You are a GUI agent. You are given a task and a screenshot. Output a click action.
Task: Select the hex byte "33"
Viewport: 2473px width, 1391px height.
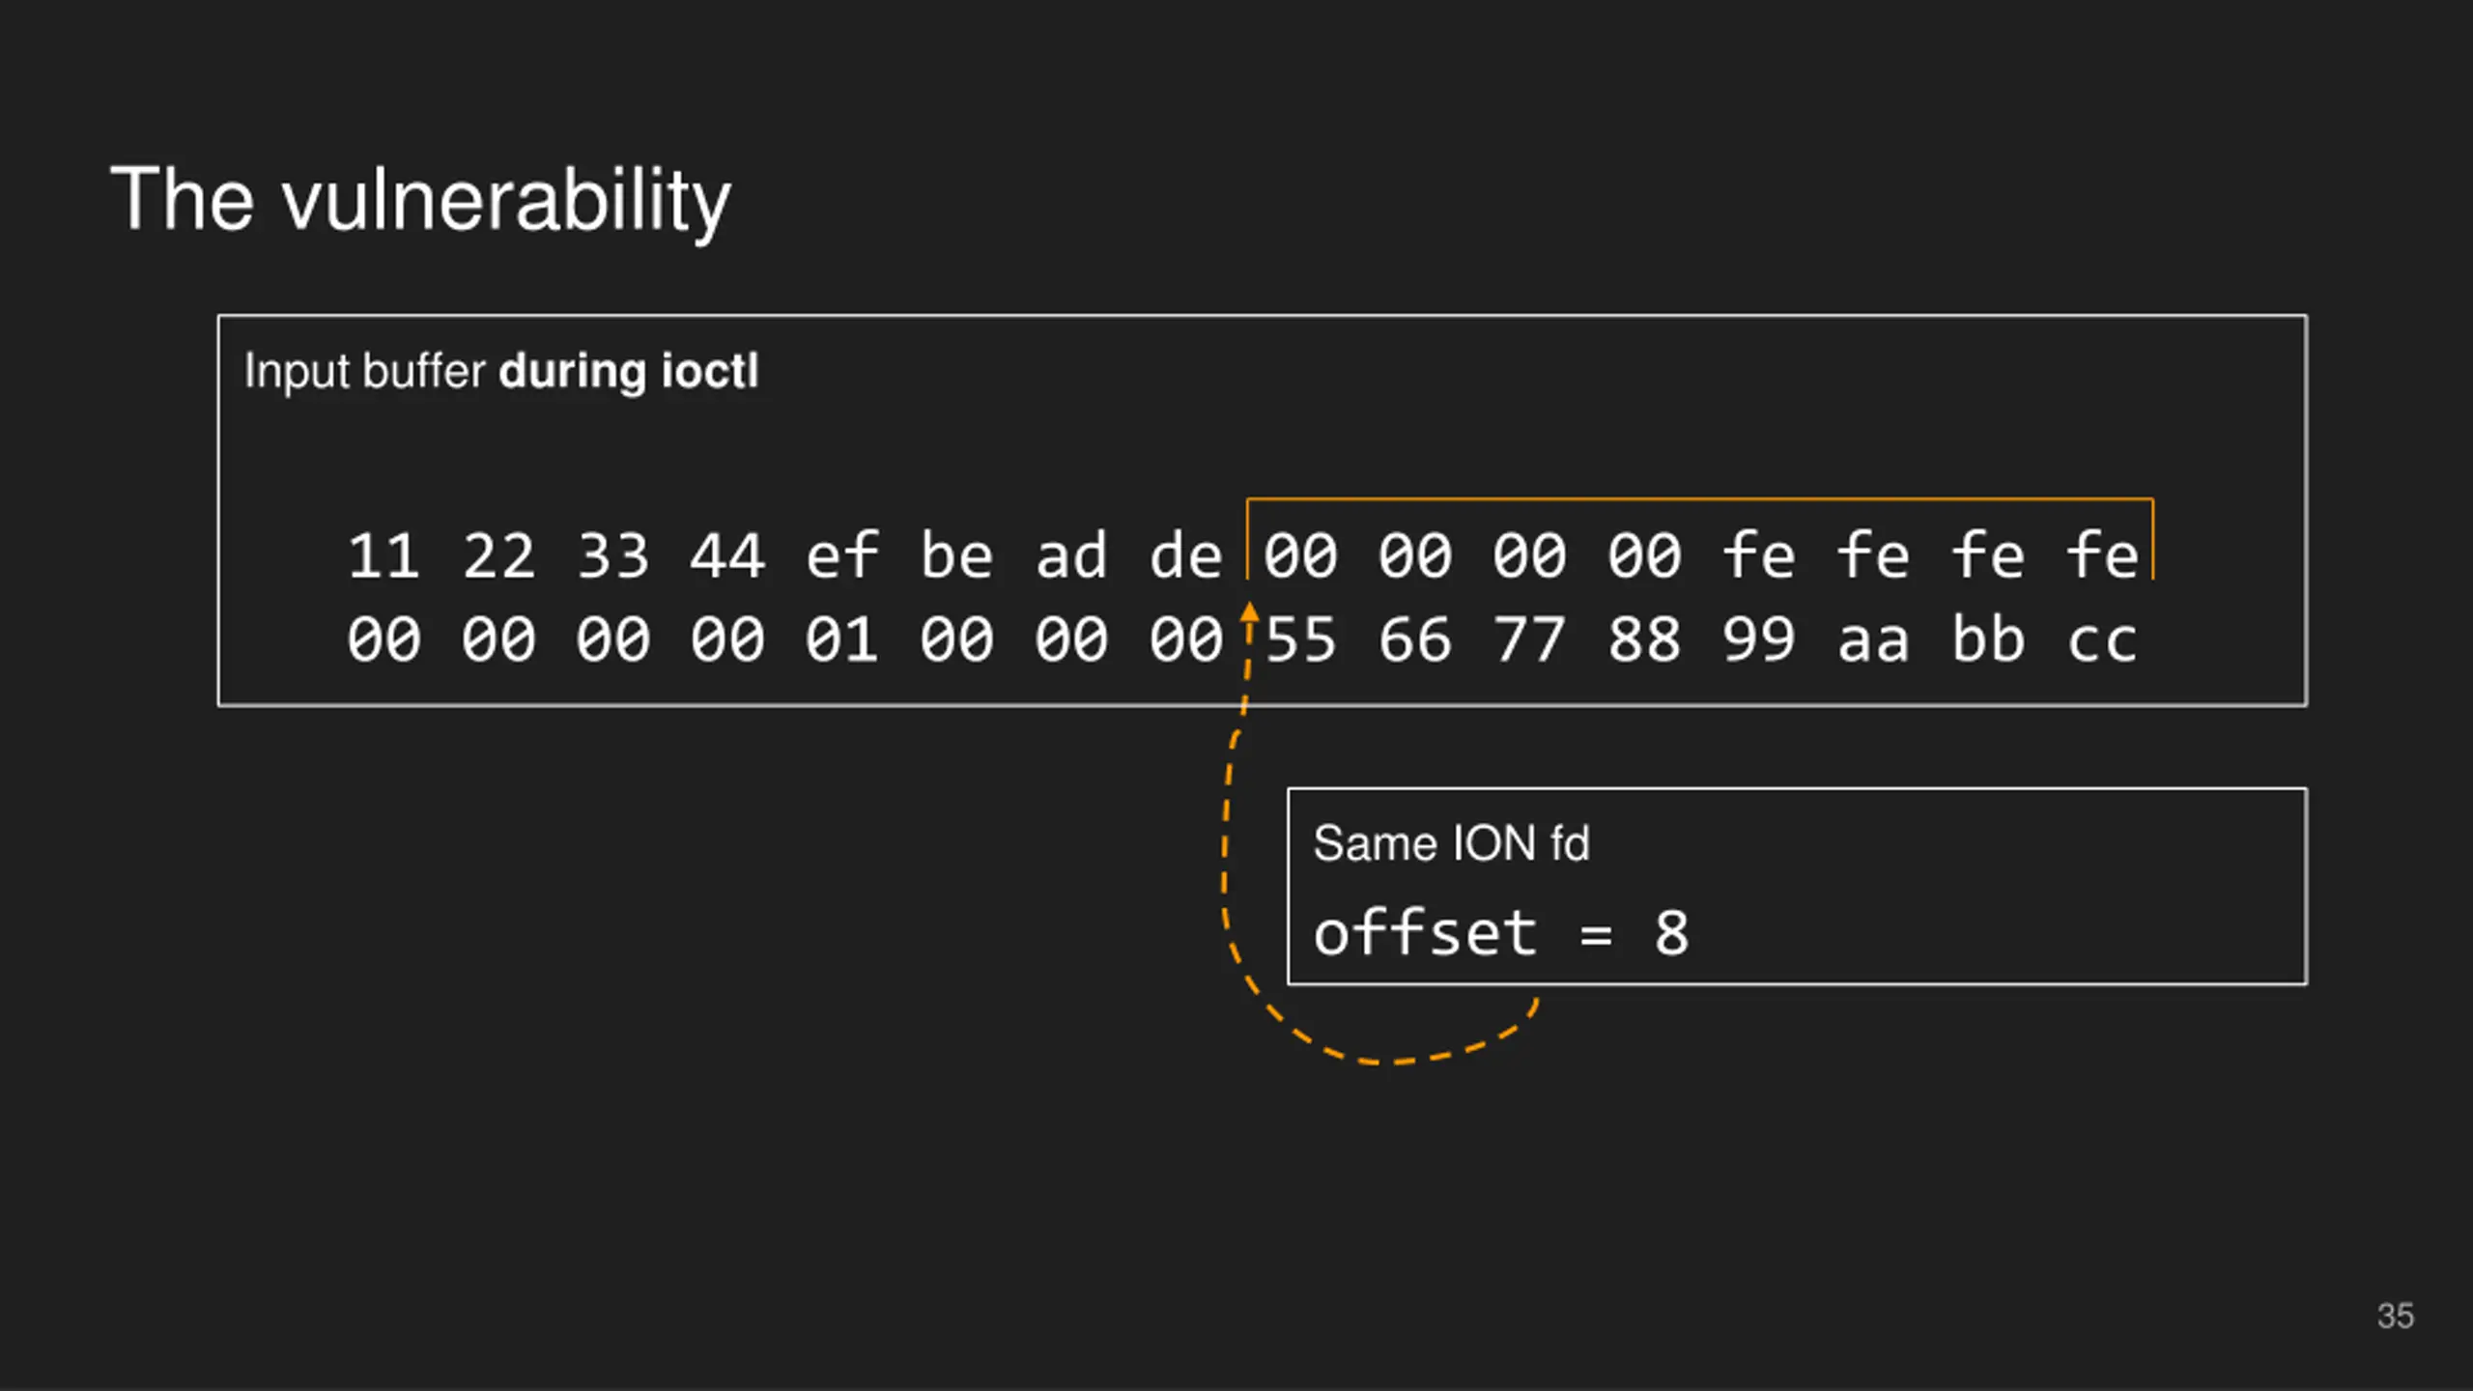(x=612, y=556)
